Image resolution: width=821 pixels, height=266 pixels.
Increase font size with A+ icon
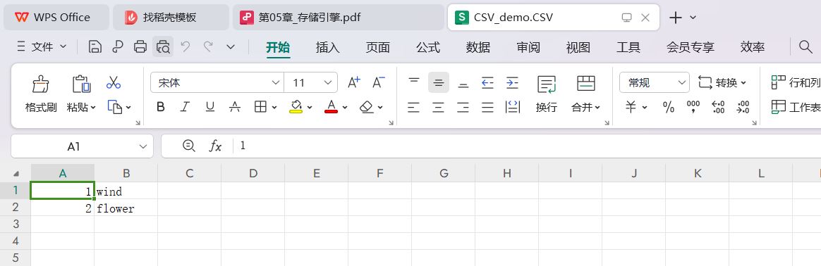pyautogui.click(x=354, y=82)
